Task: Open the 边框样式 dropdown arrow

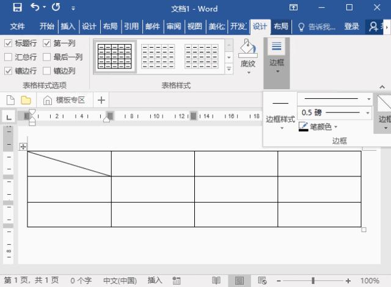Action: [282, 128]
